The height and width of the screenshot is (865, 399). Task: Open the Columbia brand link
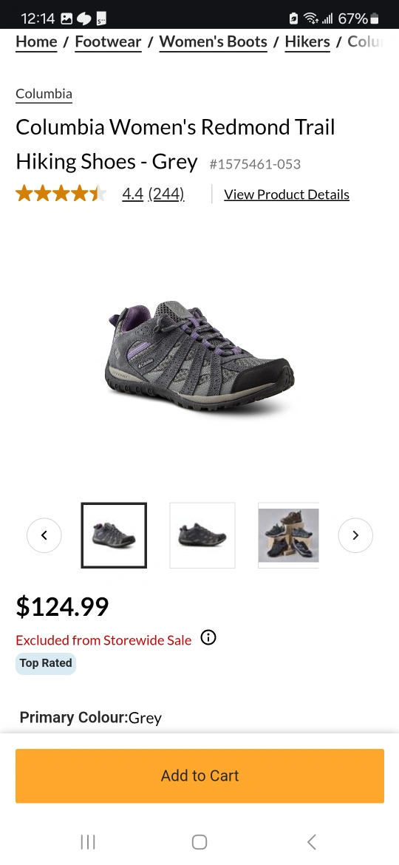[44, 94]
